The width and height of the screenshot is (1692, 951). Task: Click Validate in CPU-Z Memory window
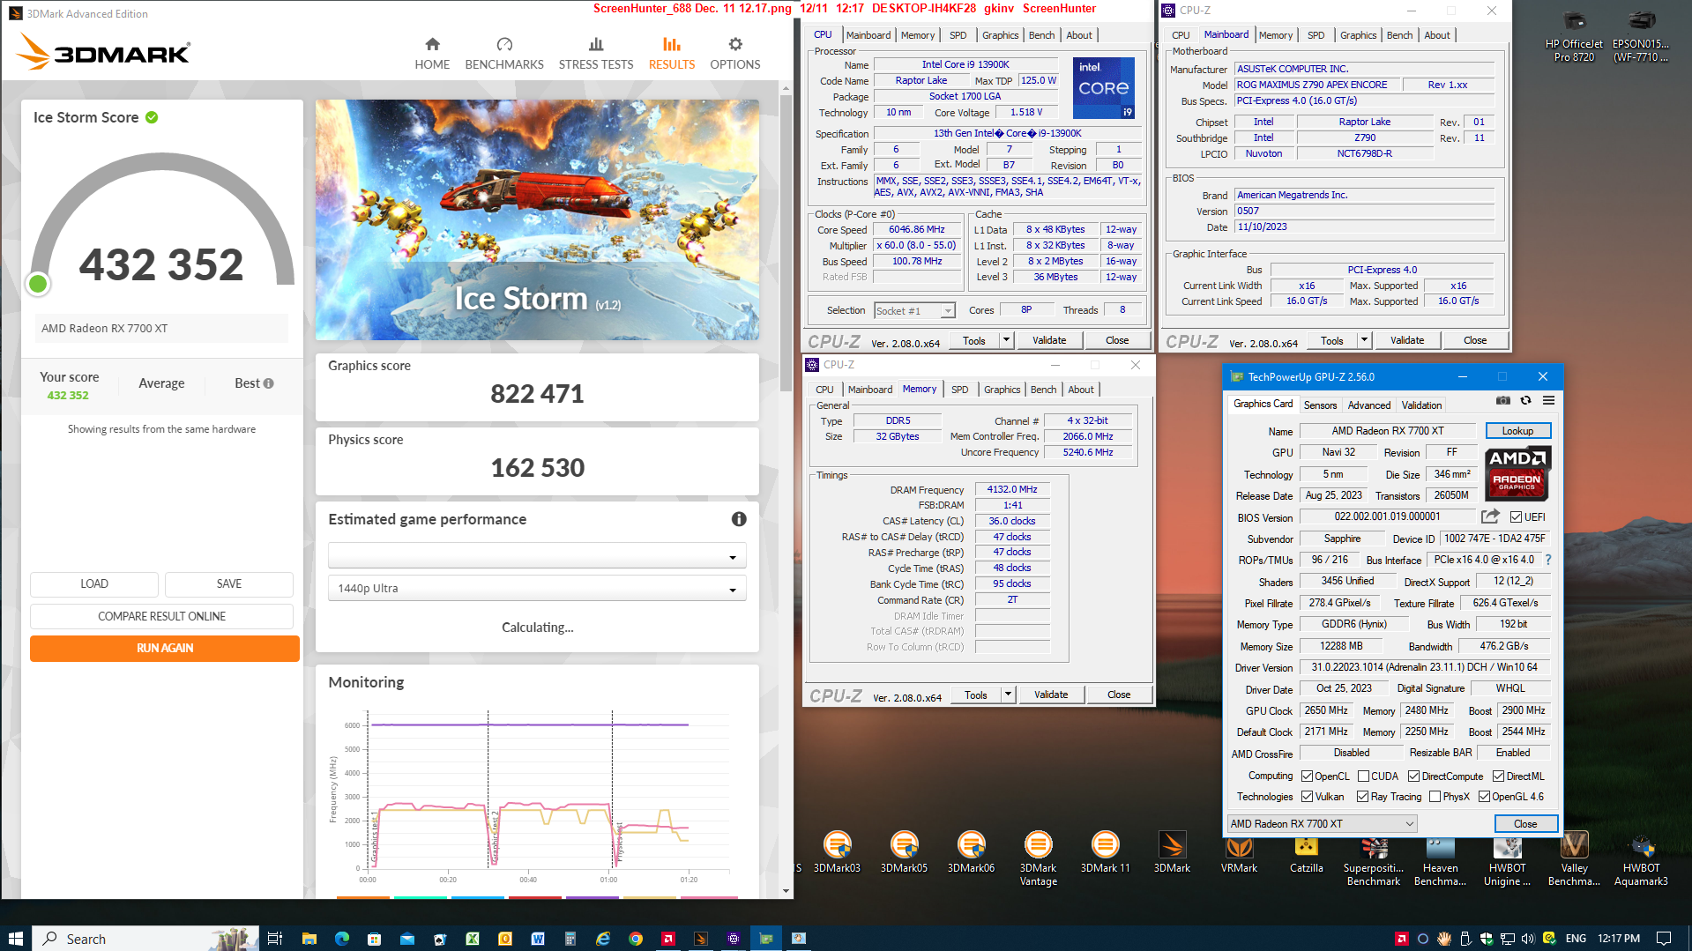click(1050, 695)
